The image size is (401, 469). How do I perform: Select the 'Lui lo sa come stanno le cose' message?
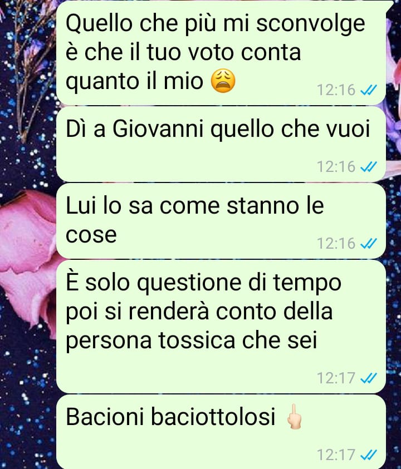point(221,221)
